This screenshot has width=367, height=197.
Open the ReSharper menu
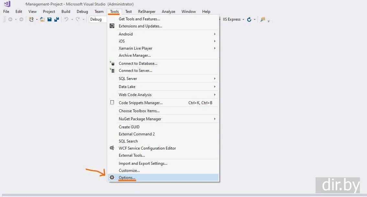coord(147,11)
